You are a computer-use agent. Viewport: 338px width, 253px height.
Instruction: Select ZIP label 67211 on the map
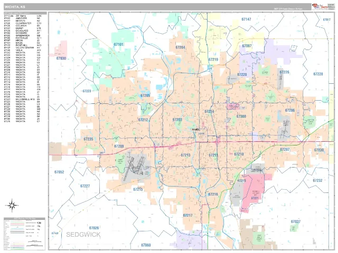(213, 155)
